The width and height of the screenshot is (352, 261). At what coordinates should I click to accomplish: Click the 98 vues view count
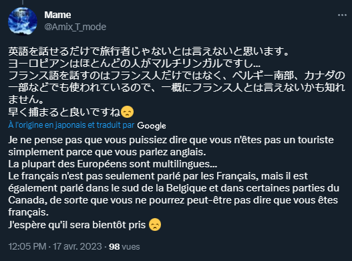pyautogui.click(x=124, y=246)
